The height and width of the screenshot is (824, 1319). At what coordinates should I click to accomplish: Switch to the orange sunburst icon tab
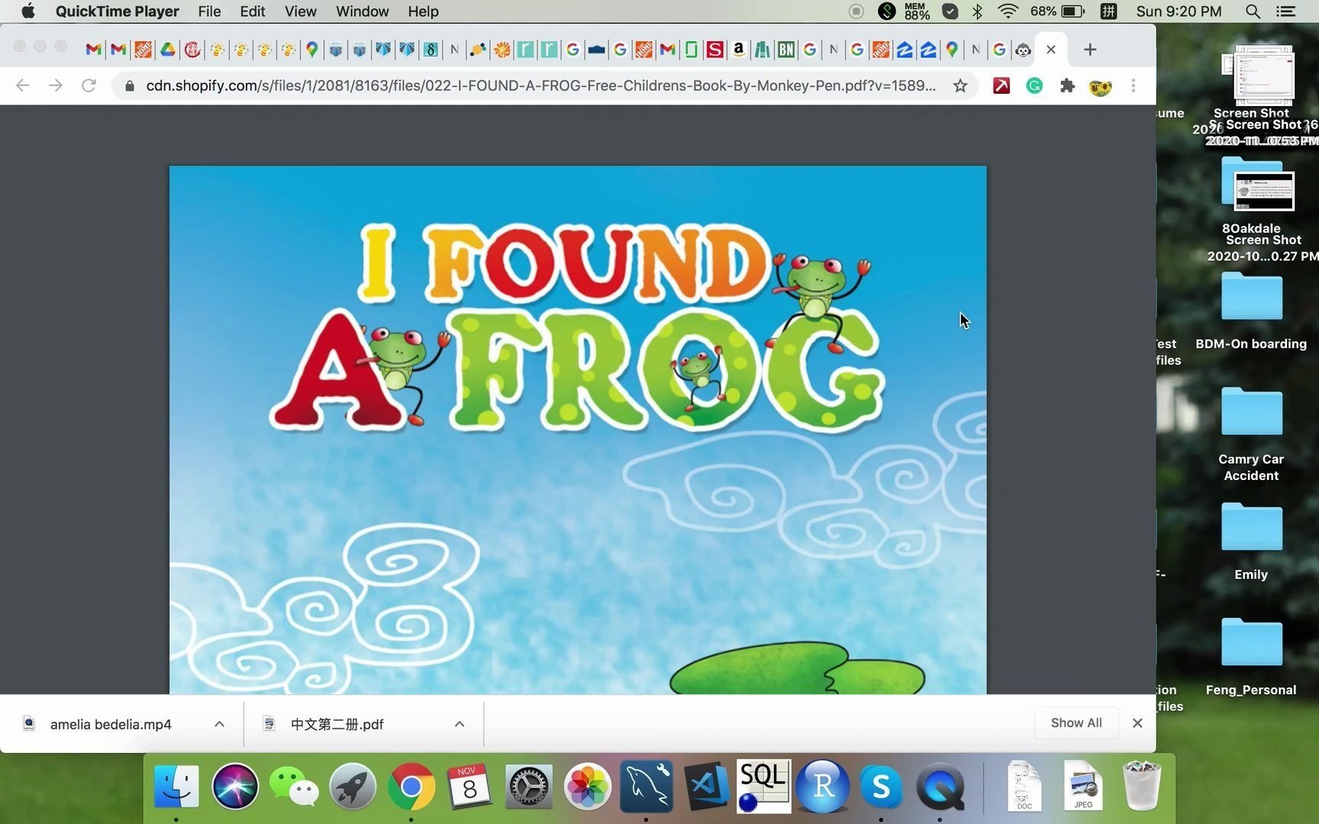tap(501, 50)
